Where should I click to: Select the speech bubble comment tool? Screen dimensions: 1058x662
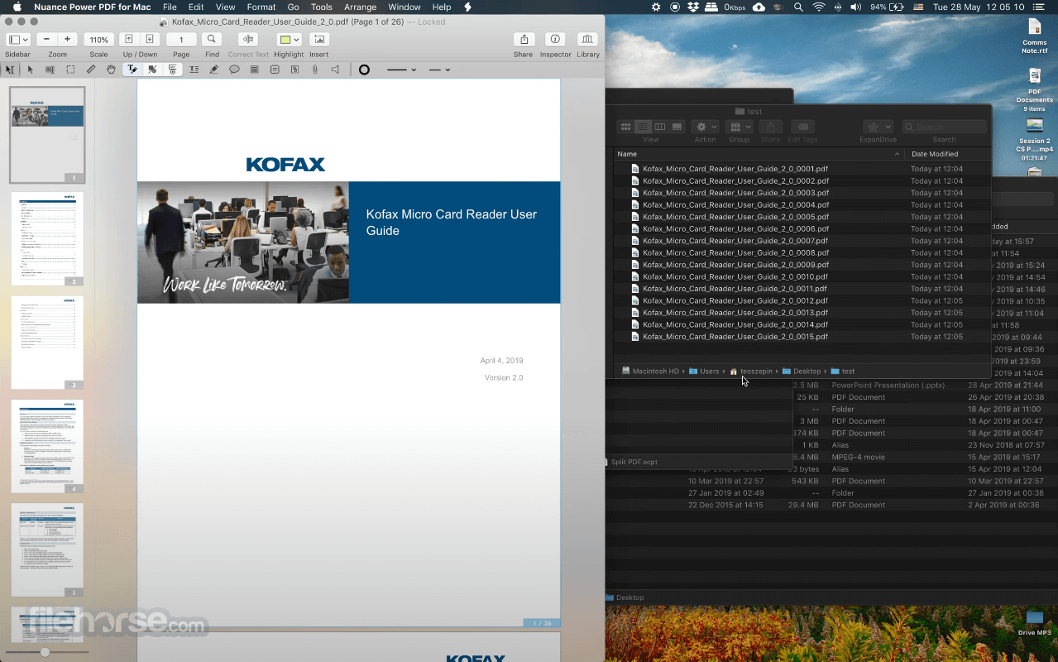click(234, 70)
